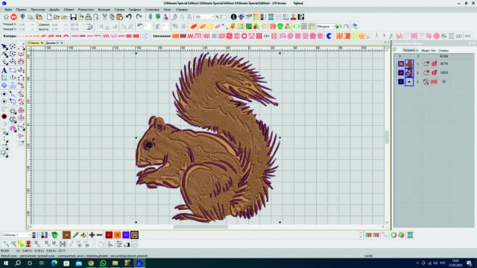Cut selection with the scissors icon
The height and width of the screenshot is (268, 477).
coord(104,17)
